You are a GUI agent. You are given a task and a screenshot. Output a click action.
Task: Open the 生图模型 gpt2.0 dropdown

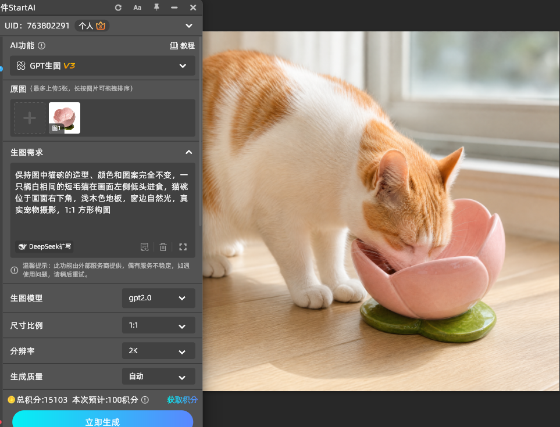click(159, 298)
